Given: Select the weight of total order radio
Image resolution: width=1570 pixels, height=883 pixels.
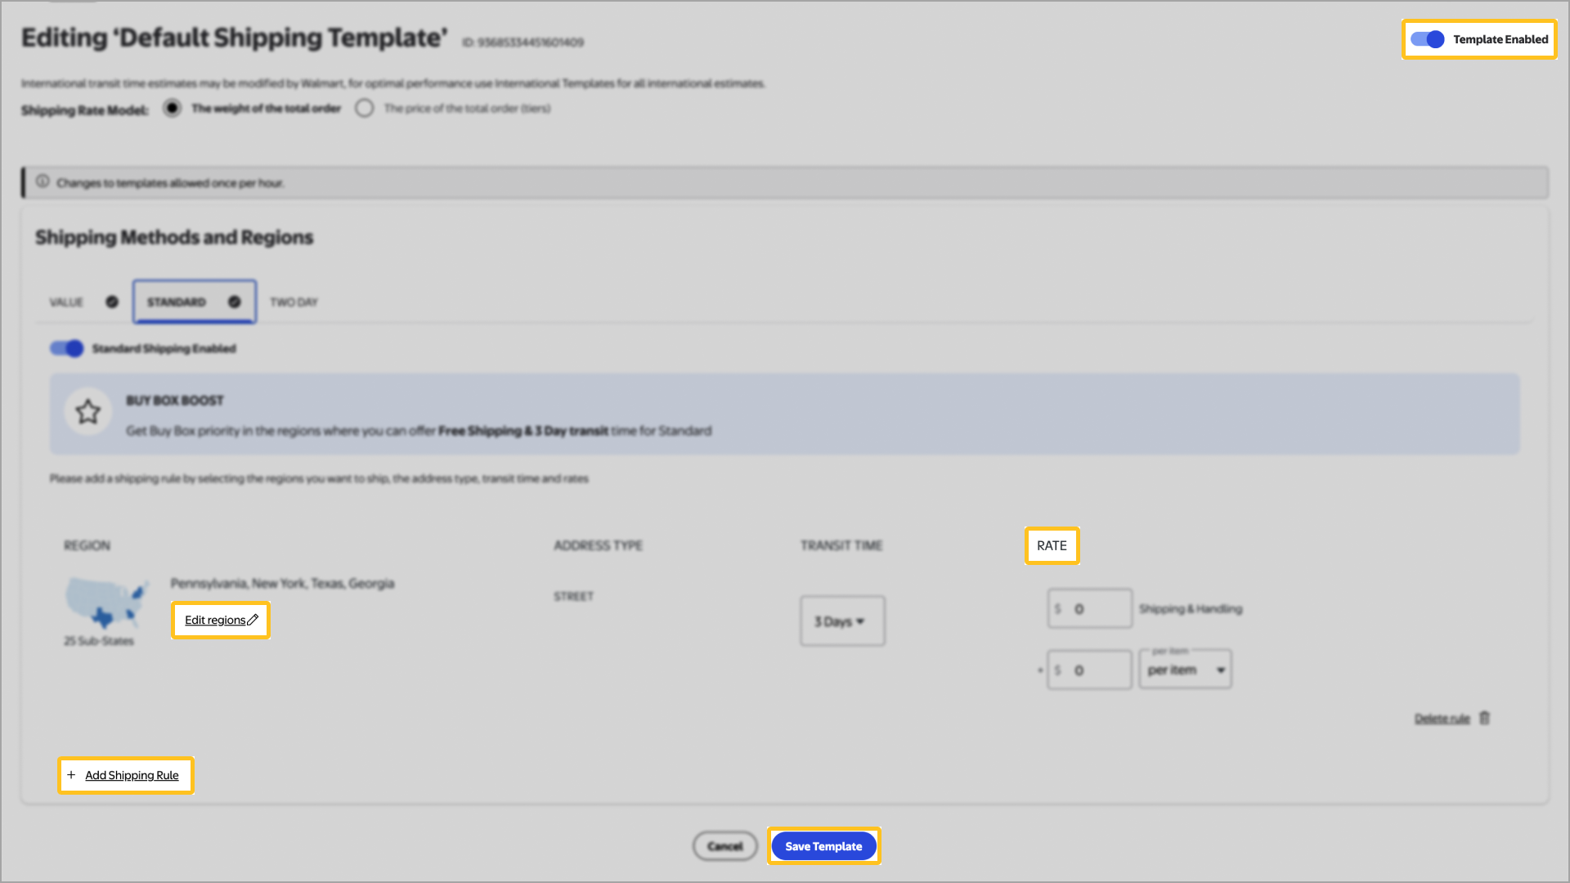Looking at the screenshot, I should (x=172, y=108).
